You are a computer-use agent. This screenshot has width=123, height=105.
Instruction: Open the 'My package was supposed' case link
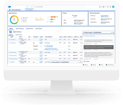tap(52, 49)
